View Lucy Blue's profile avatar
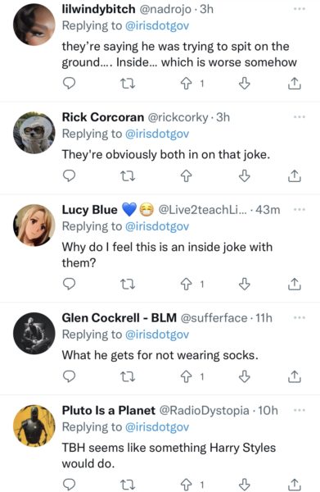The height and width of the screenshot is (492, 320). click(34, 225)
